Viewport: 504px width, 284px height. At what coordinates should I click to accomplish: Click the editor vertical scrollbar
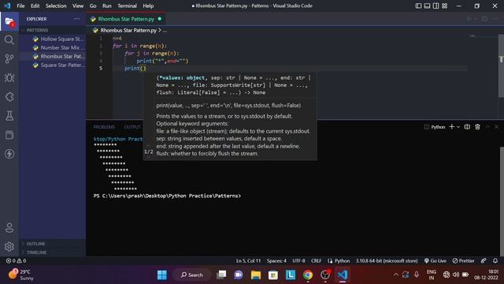click(x=501, y=66)
